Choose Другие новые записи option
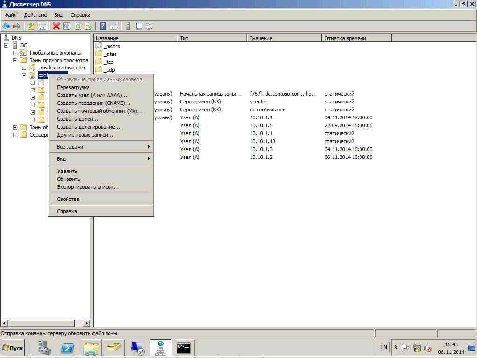The height and width of the screenshot is (358, 477). 101,135
